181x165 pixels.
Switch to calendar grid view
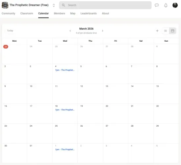click(x=172, y=31)
